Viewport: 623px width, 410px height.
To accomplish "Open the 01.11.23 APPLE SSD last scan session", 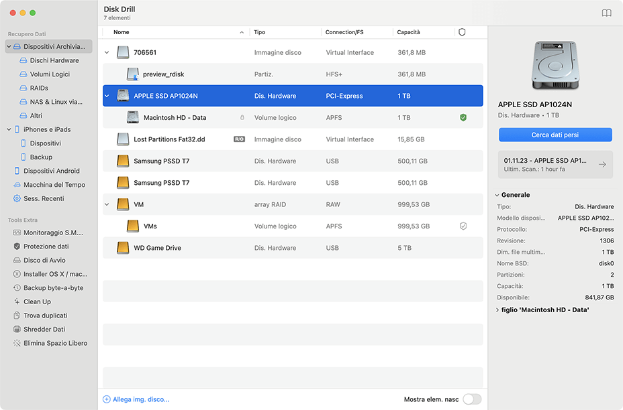I will (x=555, y=165).
